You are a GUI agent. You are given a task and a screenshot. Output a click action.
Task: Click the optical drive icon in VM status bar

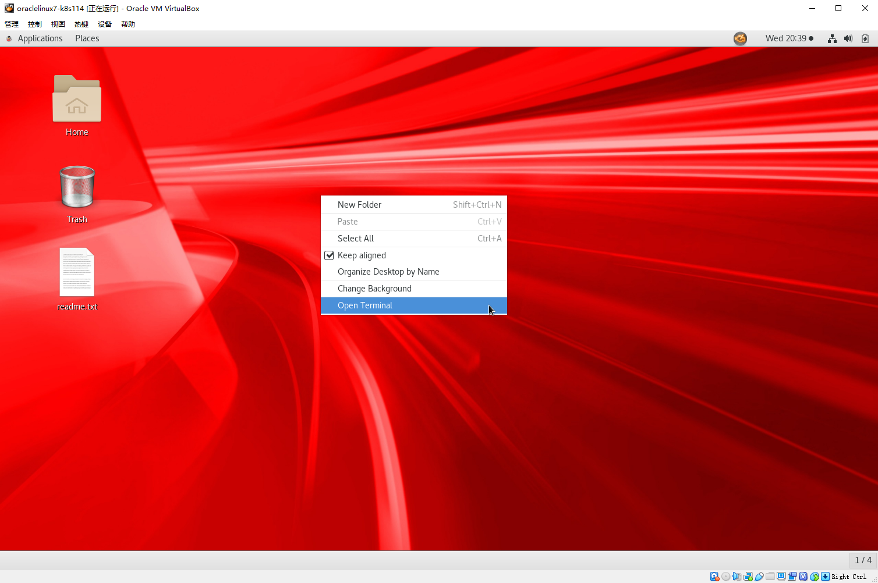pos(725,576)
